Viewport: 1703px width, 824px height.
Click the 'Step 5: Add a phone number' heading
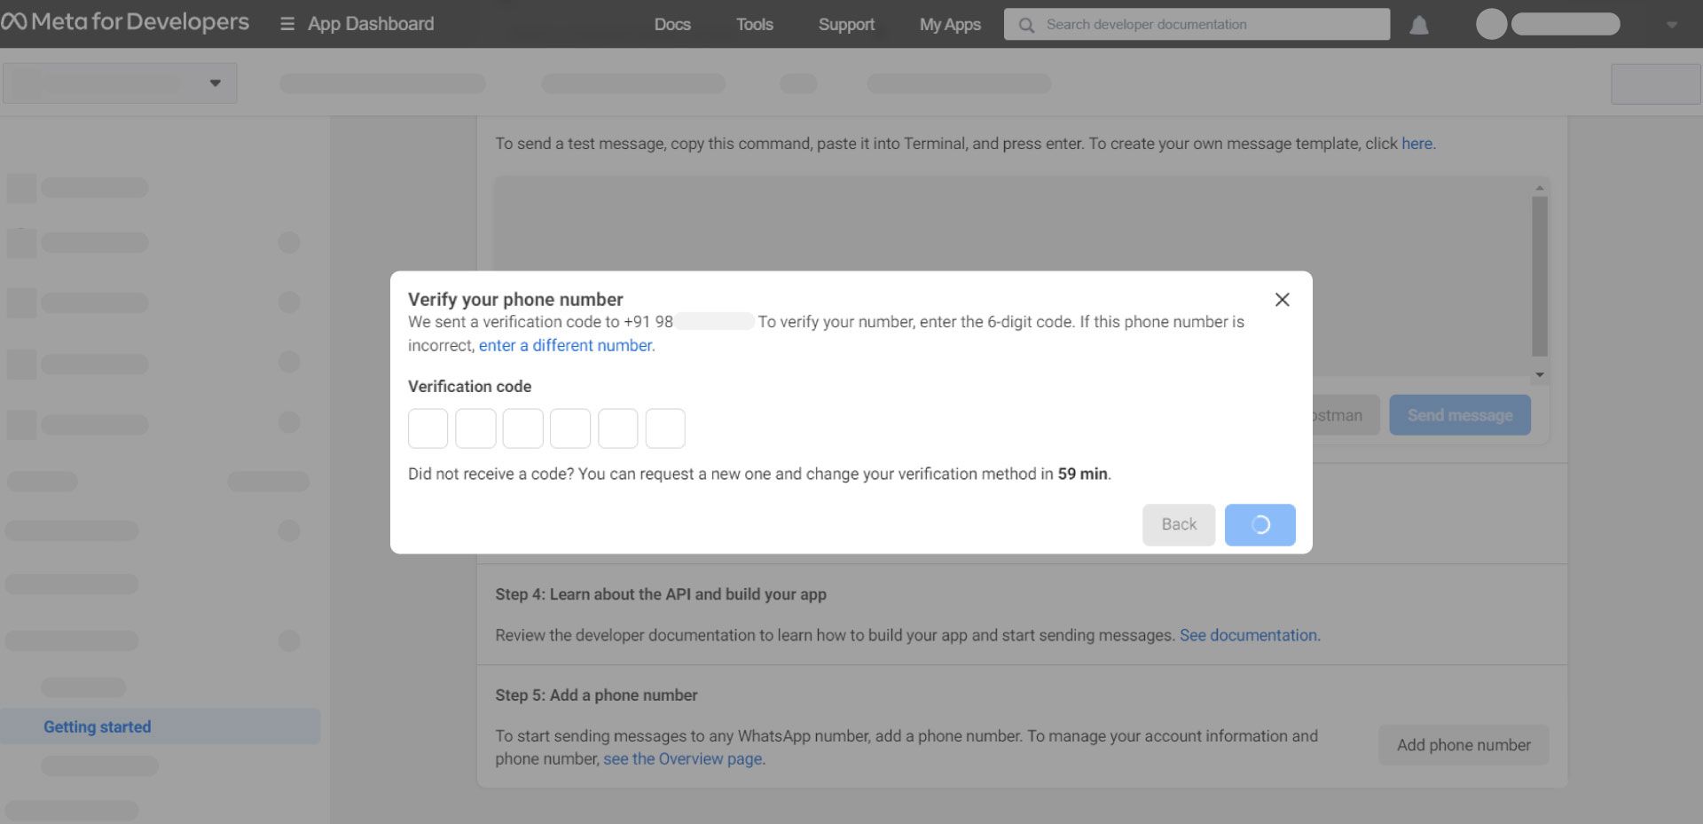point(596,695)
